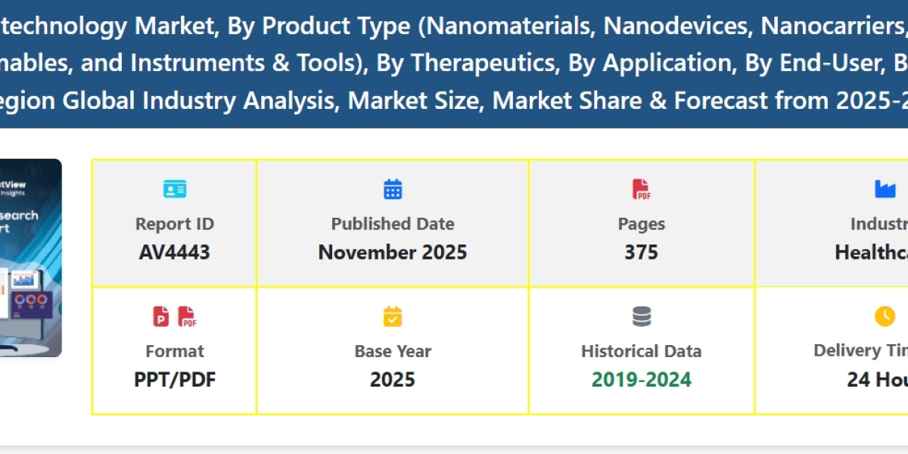Click the PDF file icon above Format
This screenshot has width=908, height=454.
point(187,316)
